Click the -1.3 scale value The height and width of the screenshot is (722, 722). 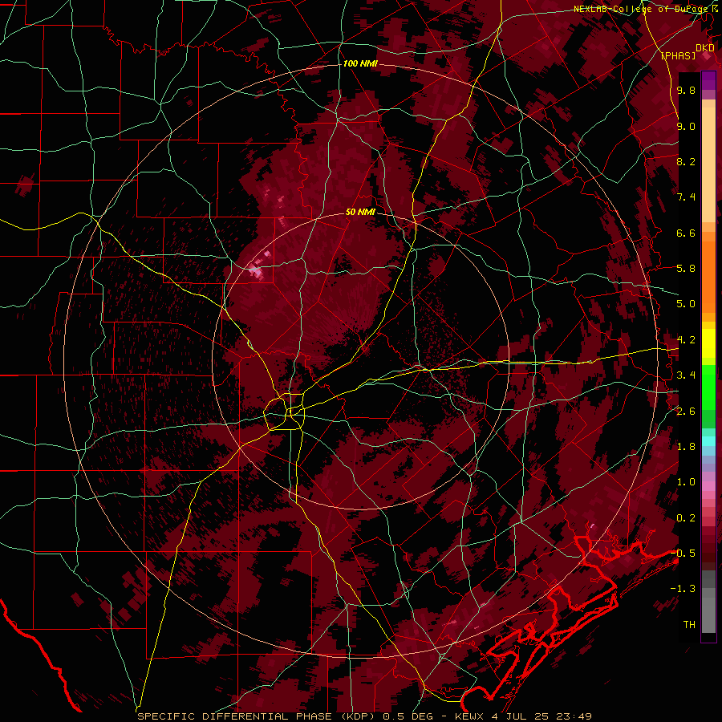[x=683, y=589]
